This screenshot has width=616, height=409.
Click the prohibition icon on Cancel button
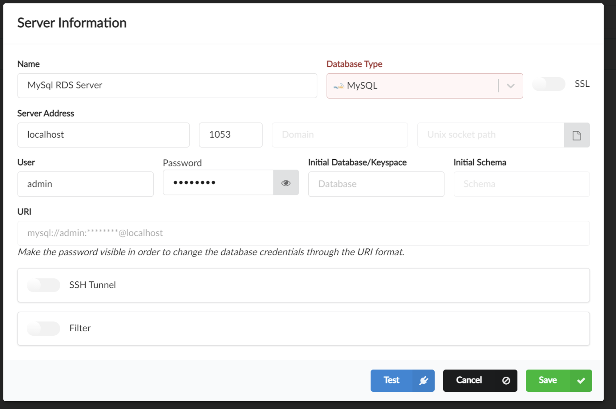click(x=506, y=381)
